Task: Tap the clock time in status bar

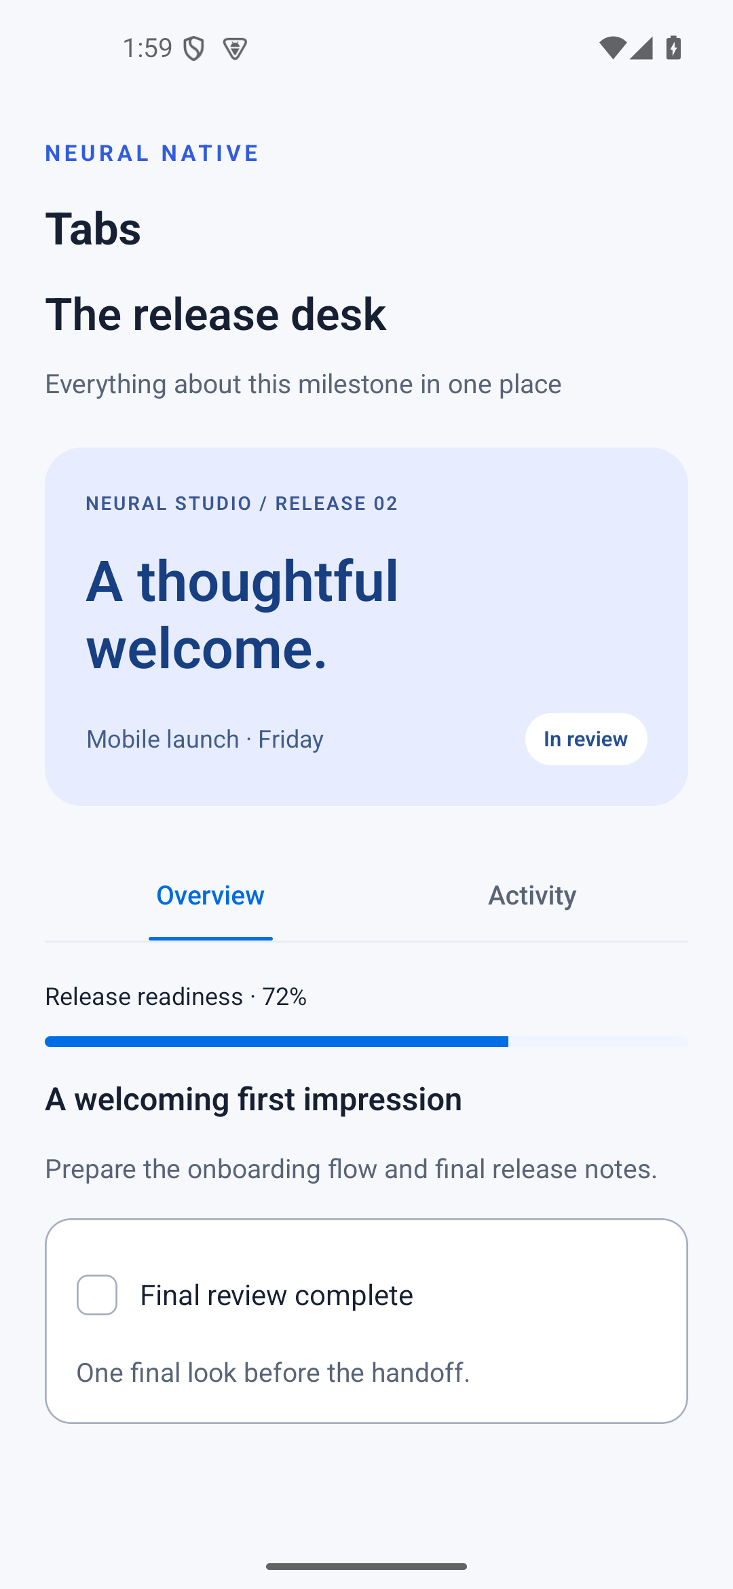Action: [x=147, y=48]
